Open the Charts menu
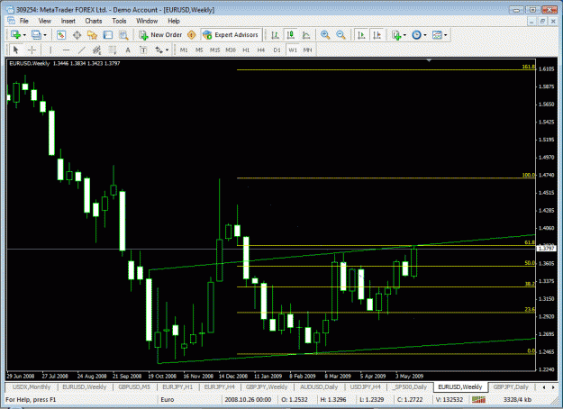 click(94, 21)
